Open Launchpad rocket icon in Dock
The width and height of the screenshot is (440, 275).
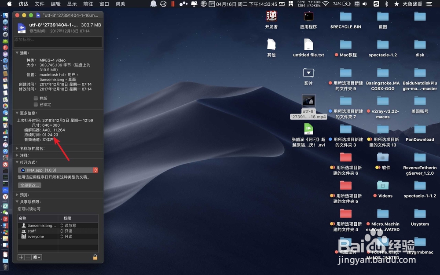(5, 34)
